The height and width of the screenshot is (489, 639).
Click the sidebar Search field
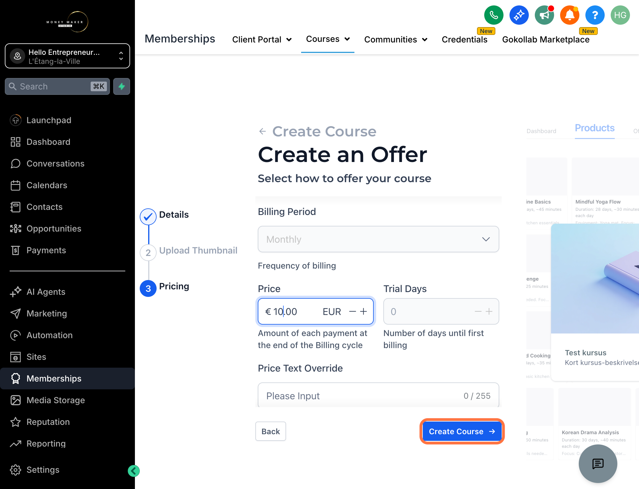pyautogui.click(x=57, y=86)
